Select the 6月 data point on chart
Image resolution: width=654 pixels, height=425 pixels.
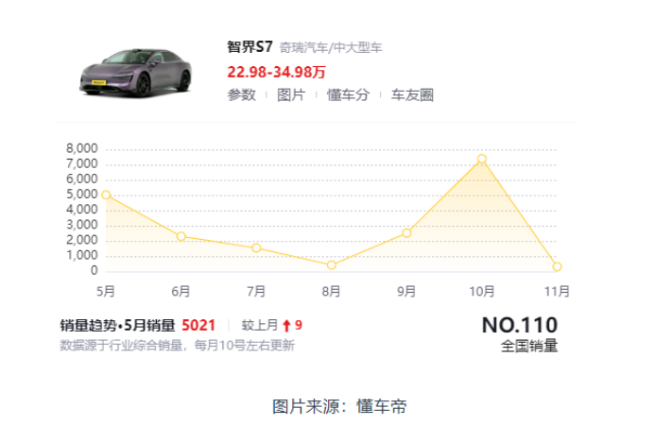coord(181,236)
